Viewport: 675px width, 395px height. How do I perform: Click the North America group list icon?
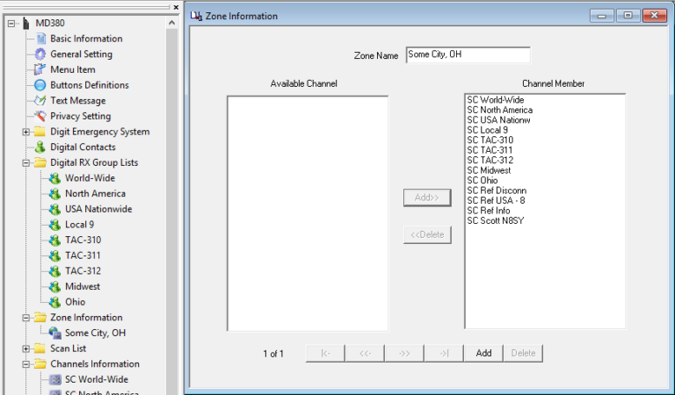pyautogui.click(x=54, y=194)
